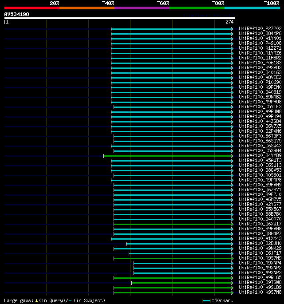The image size is (284, 304).
Task: Click the green alignment bar for UniRef100_Q6XW17
Action: click(x=172, y=224)
